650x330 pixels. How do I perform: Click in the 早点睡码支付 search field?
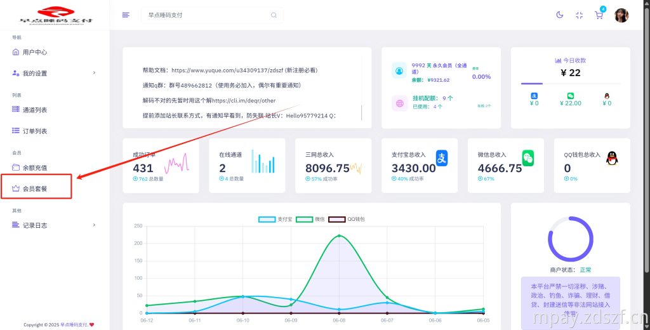[x=203, y=15]
